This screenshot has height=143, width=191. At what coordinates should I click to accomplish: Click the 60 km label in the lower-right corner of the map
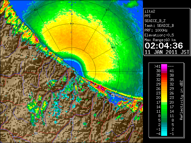[x=107, y=133]
